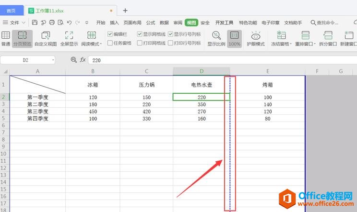The width and height of the screenshot is (357, 212).
Task: Click the Redo arrow icon
Action: (x=78, y=22)
